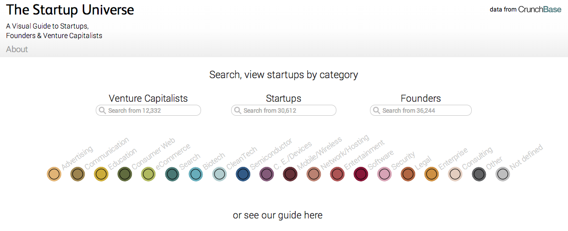Choose the Mobile/Wireless category circle
Image resolution: width=568 pixels, height=231 pixels.
click(290, 174)
